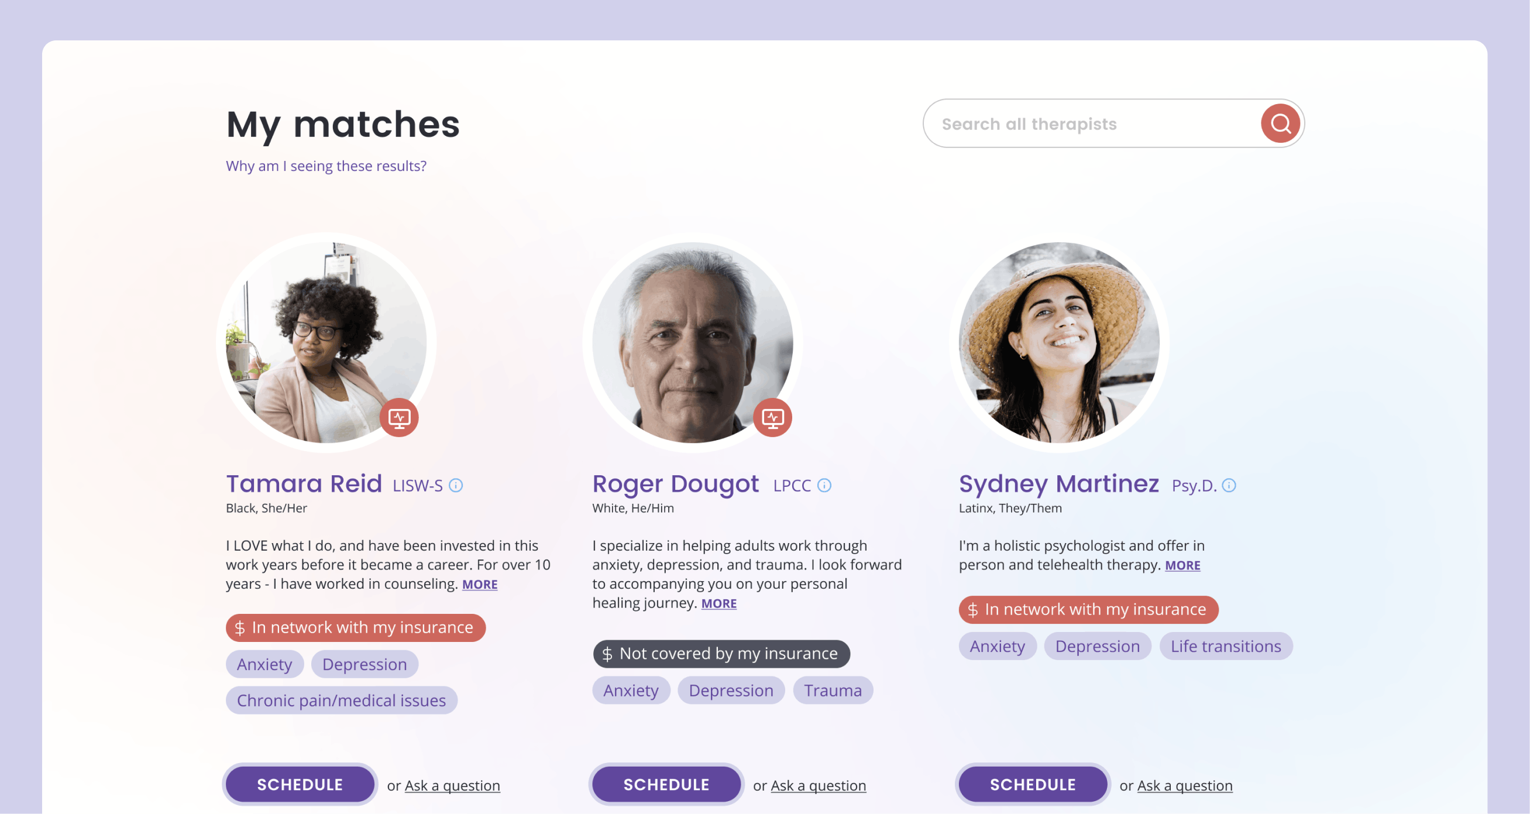Click the 'Anxiety' specialty tag on Tamara Reid
Viewport: 1530px width, 814px height.
pyautogui.click(x=264, y=664)
